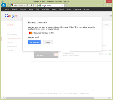The width and height of the screenshot is (113, 100).
Task: Confirm with Yes, remove it button
Action: 34,42
